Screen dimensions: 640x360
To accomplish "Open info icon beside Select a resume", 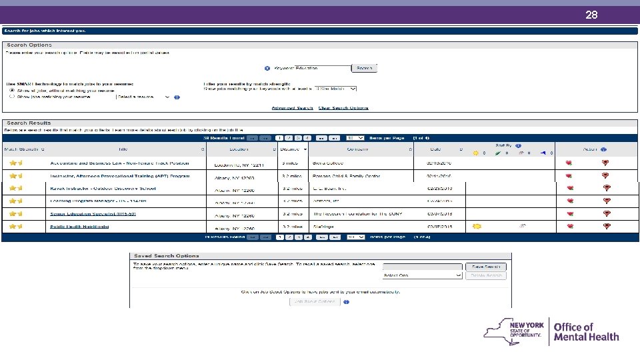I will [x=177, y=97].
